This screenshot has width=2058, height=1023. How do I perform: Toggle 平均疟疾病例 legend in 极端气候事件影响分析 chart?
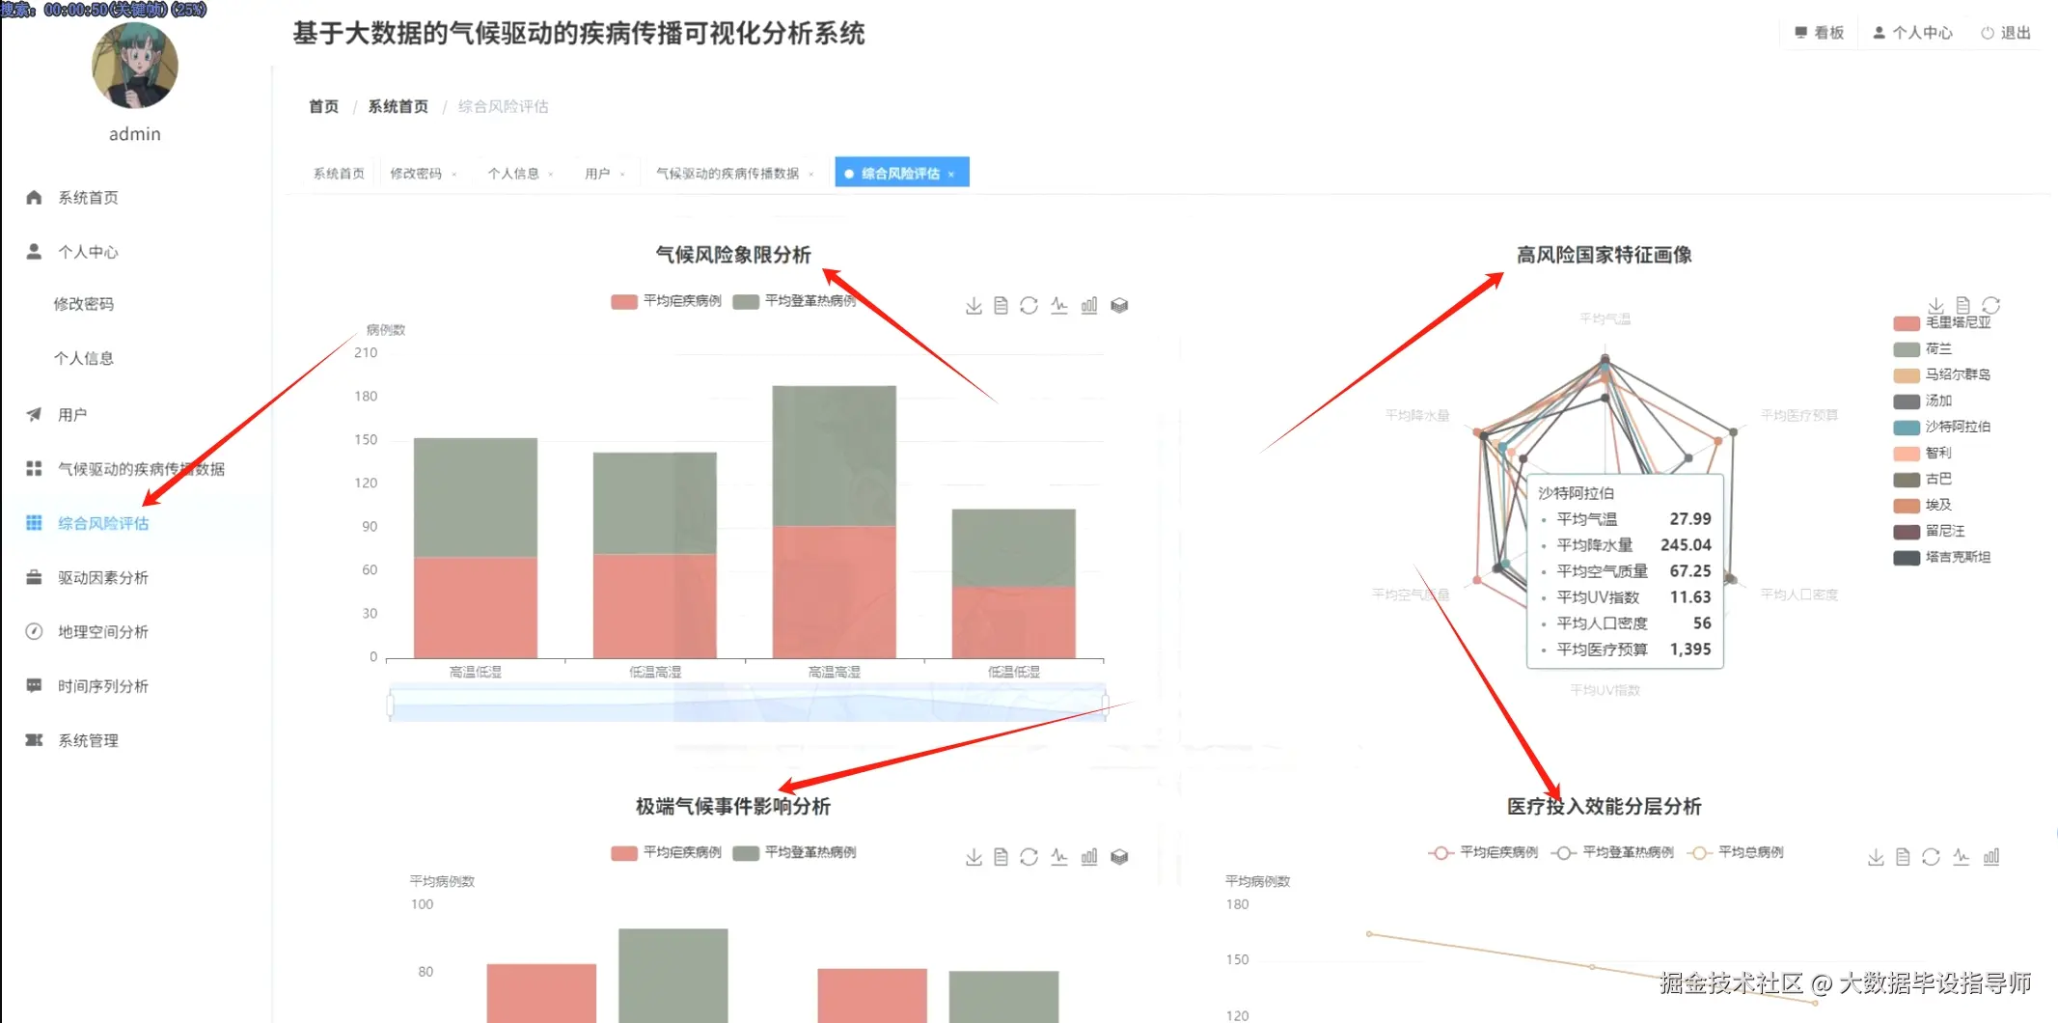pos(666,852)
